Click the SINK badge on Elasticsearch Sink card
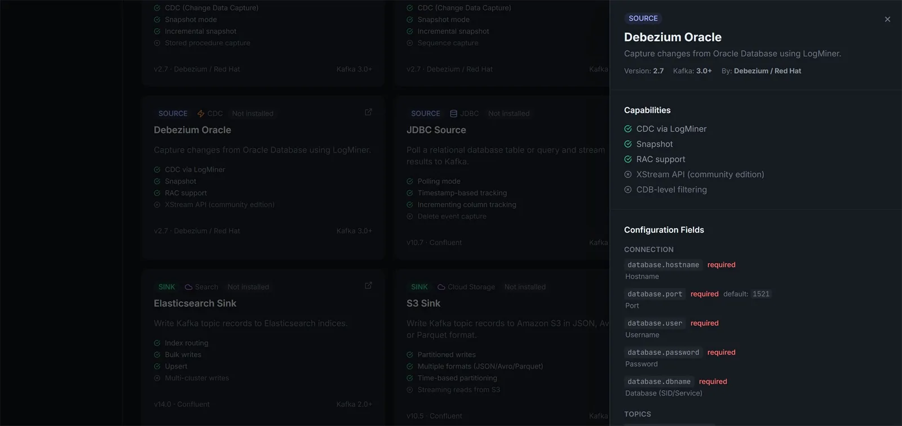The image size is (902, 426). coord(167,287)
